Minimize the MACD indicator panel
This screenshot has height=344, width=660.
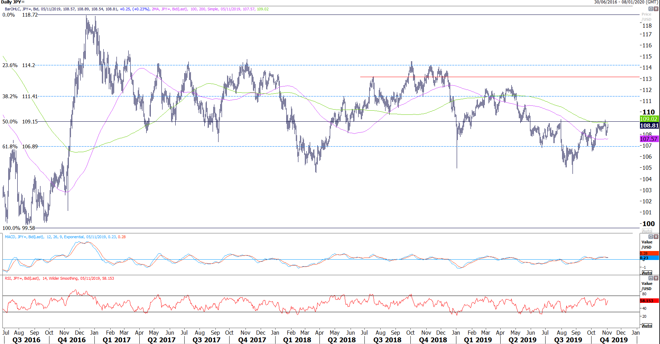(651, 237)
